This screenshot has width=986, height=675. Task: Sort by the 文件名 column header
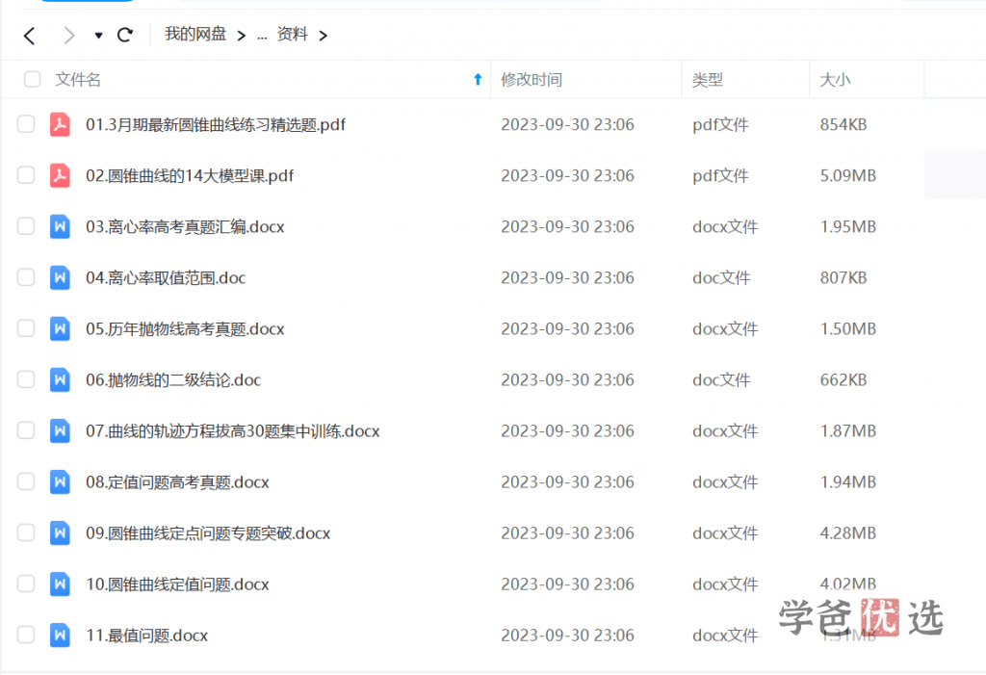(x=78, y=80)
